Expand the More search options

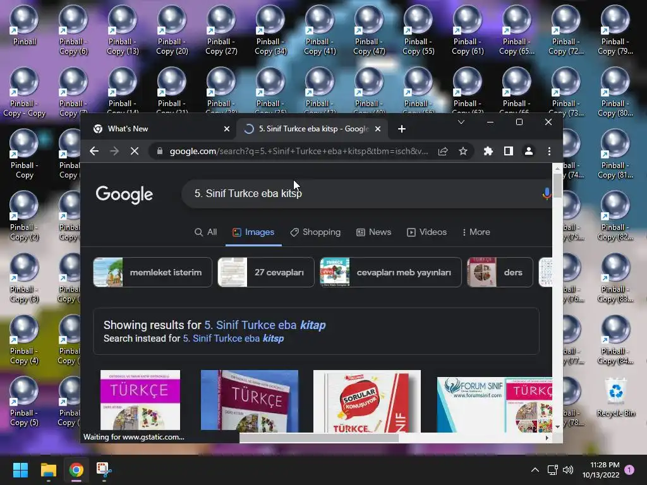[476, 232]
